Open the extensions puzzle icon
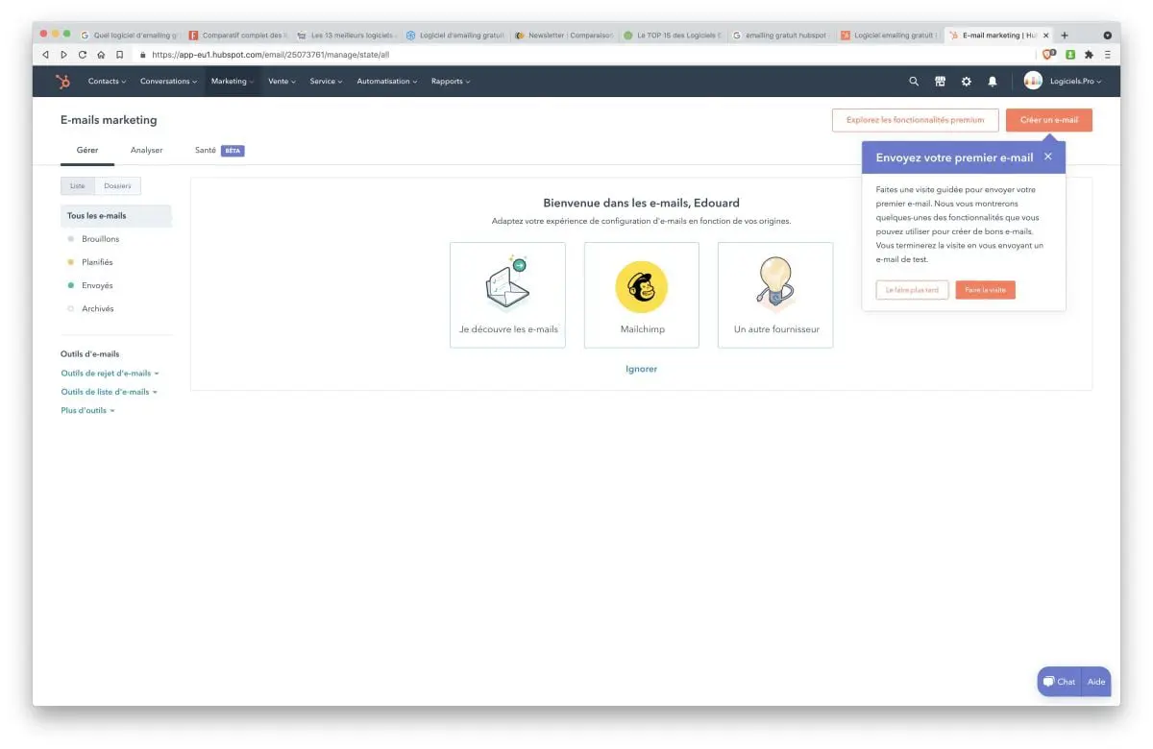 point(1089,55)
